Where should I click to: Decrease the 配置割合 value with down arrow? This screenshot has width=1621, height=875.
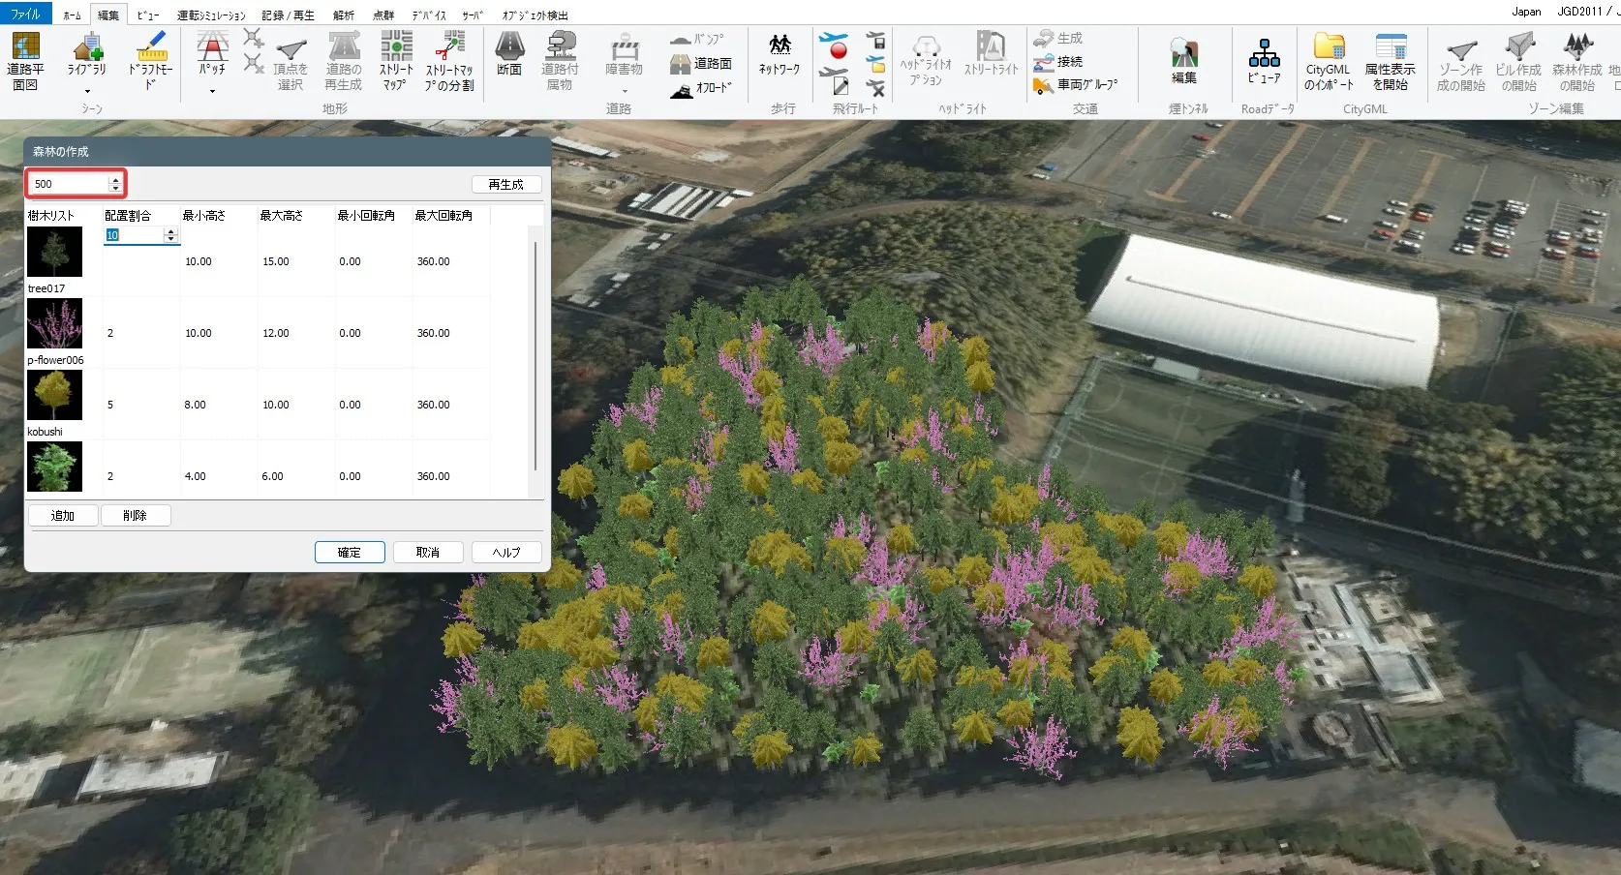(171, 239)
